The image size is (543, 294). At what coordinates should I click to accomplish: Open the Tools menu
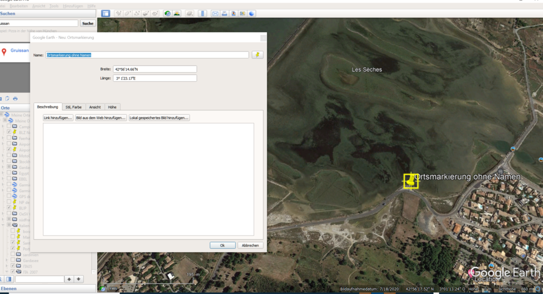(54, 6)
